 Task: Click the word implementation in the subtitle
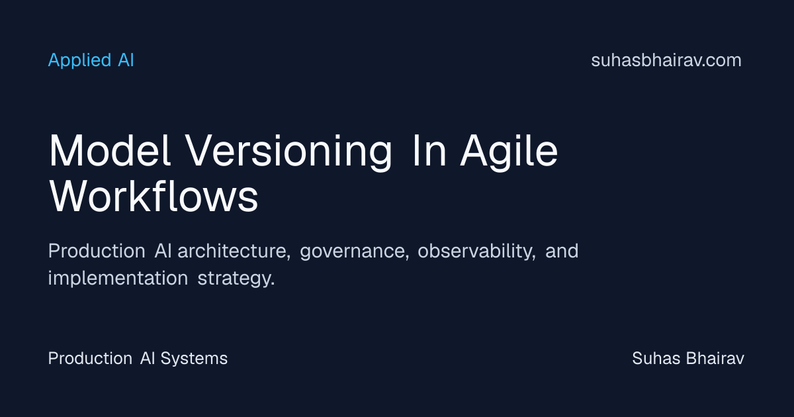click(x=118, y=279)
